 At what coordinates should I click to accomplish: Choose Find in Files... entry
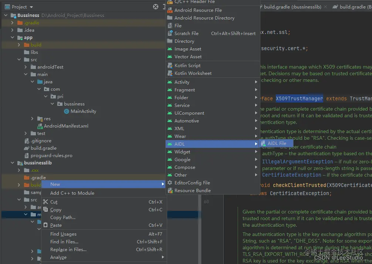click(104, 242)
